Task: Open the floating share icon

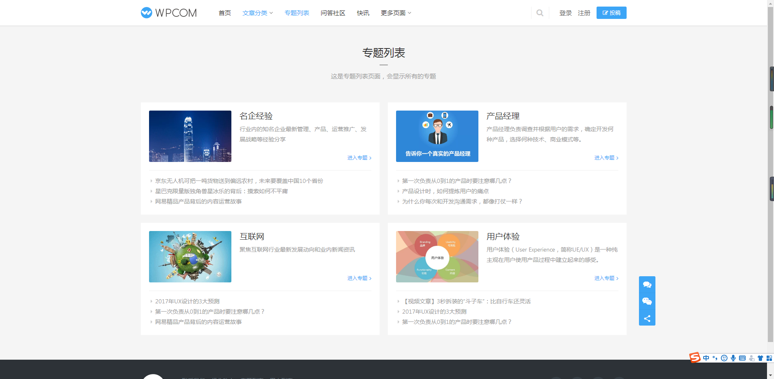Action: coord(647,318)
